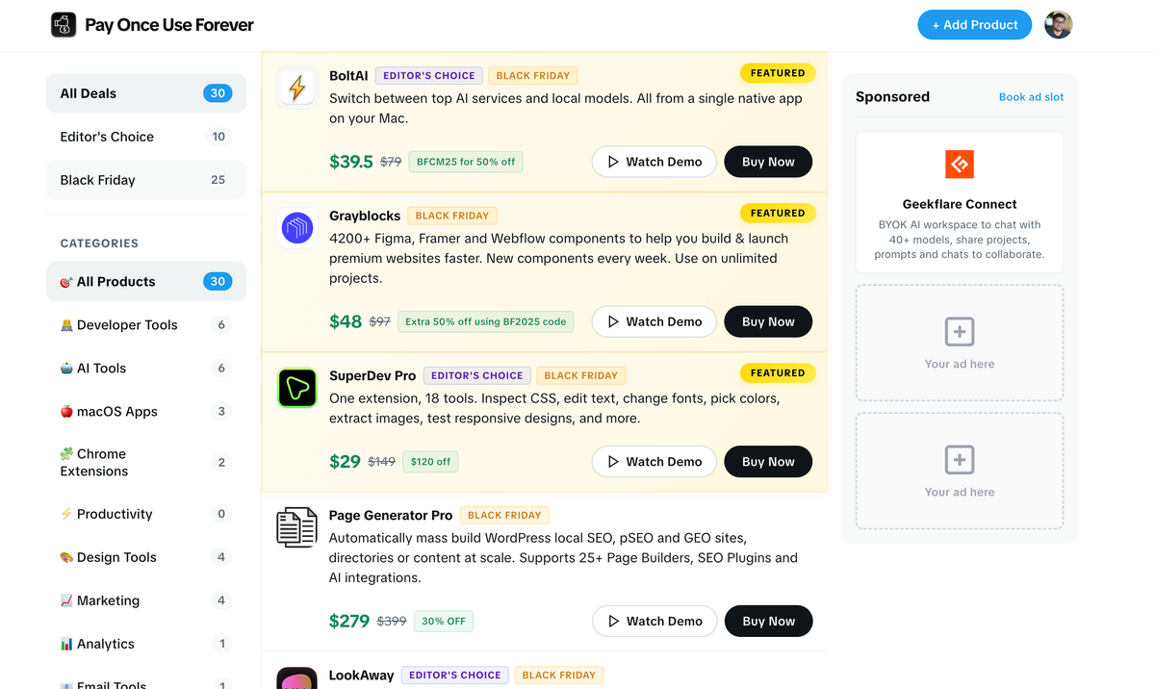The width and height of the screenshot is (1155, 689).
Task: Select the SuperDev Pro green logo
Action: click(x=297, y=388)
